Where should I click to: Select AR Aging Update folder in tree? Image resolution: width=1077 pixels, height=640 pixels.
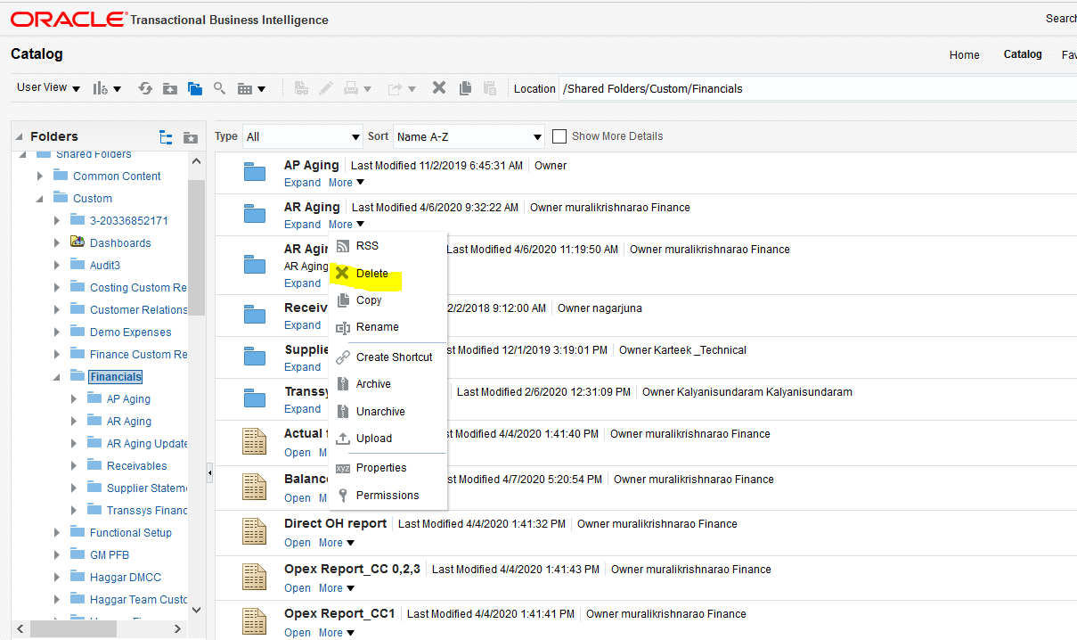[x=147, y=443]
